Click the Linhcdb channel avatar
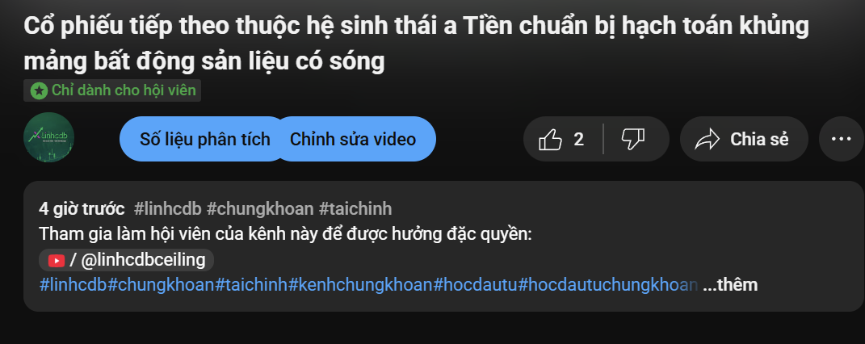Screen dimensions: 865x344 [48, 138]
